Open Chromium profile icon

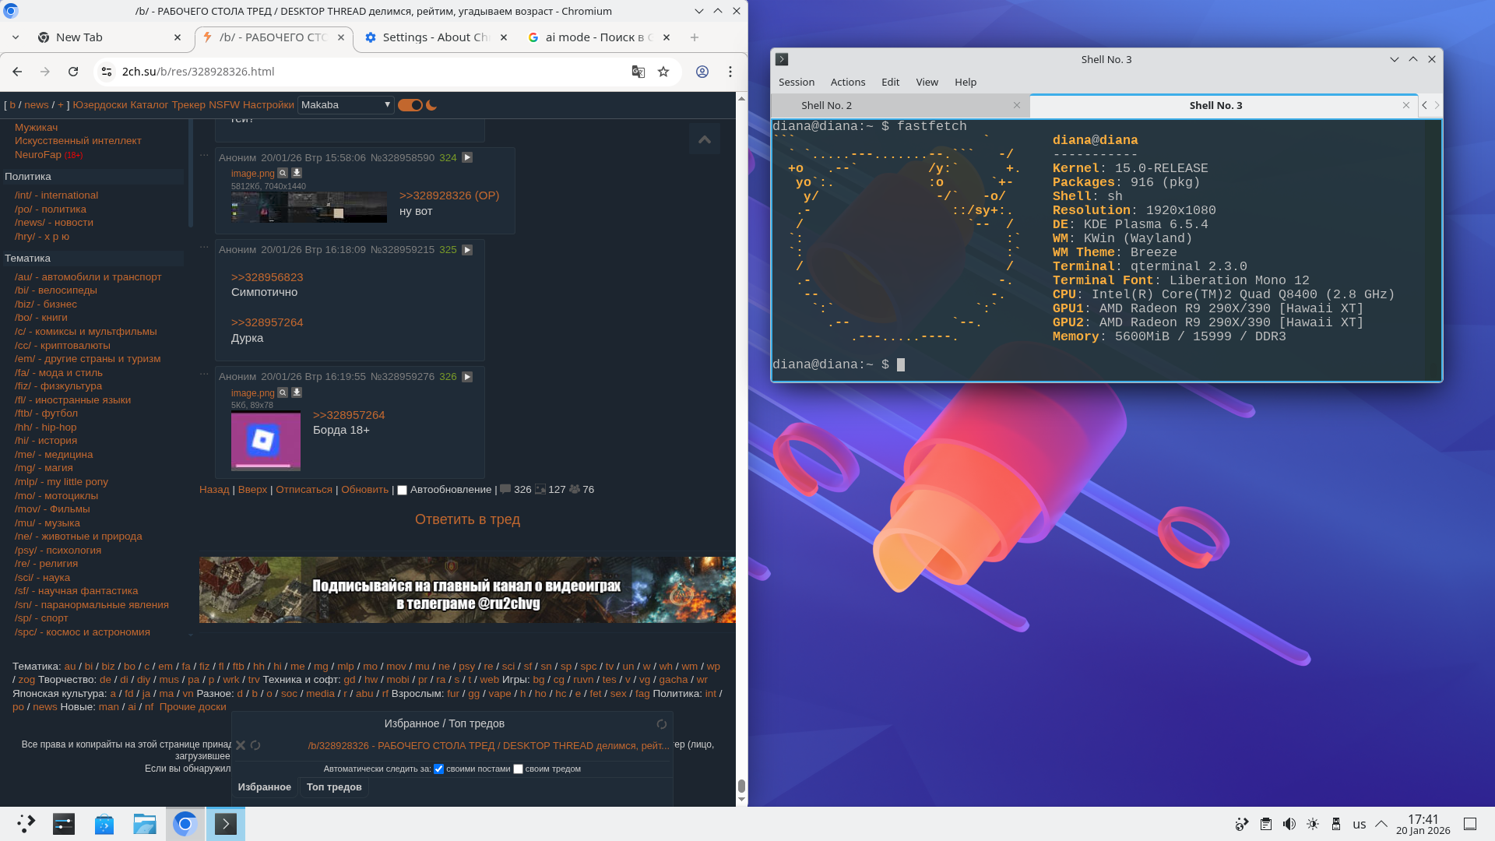point(702,72)
